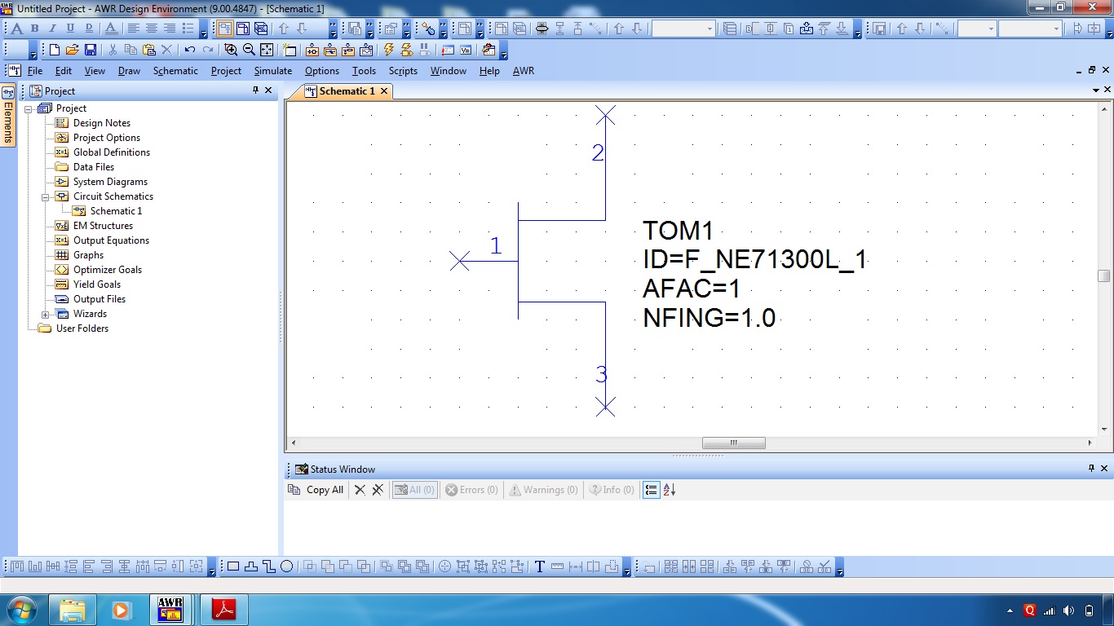Show hidden system tray icons
This screenshot has width=1114, height=626.
pos(1011,611)
